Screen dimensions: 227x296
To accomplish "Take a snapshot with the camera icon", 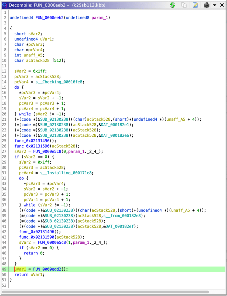I will coord(207,5).
